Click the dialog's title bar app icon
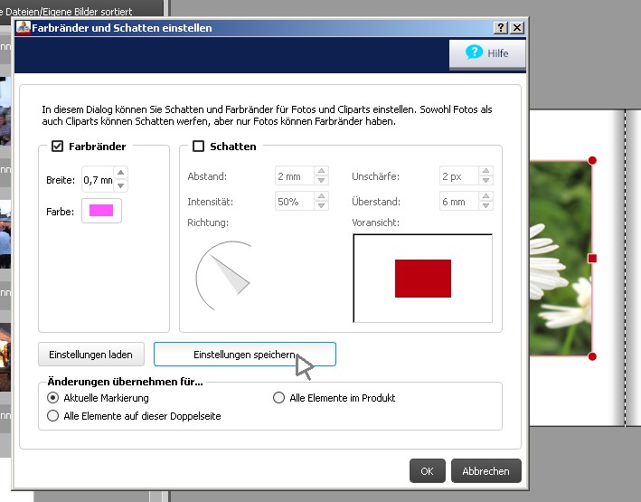 [24, 28]
